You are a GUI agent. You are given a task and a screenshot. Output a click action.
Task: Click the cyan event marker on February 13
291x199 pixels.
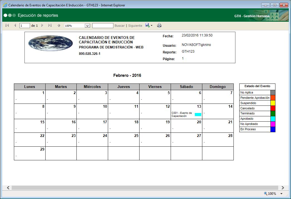click(x=198, y=114)
